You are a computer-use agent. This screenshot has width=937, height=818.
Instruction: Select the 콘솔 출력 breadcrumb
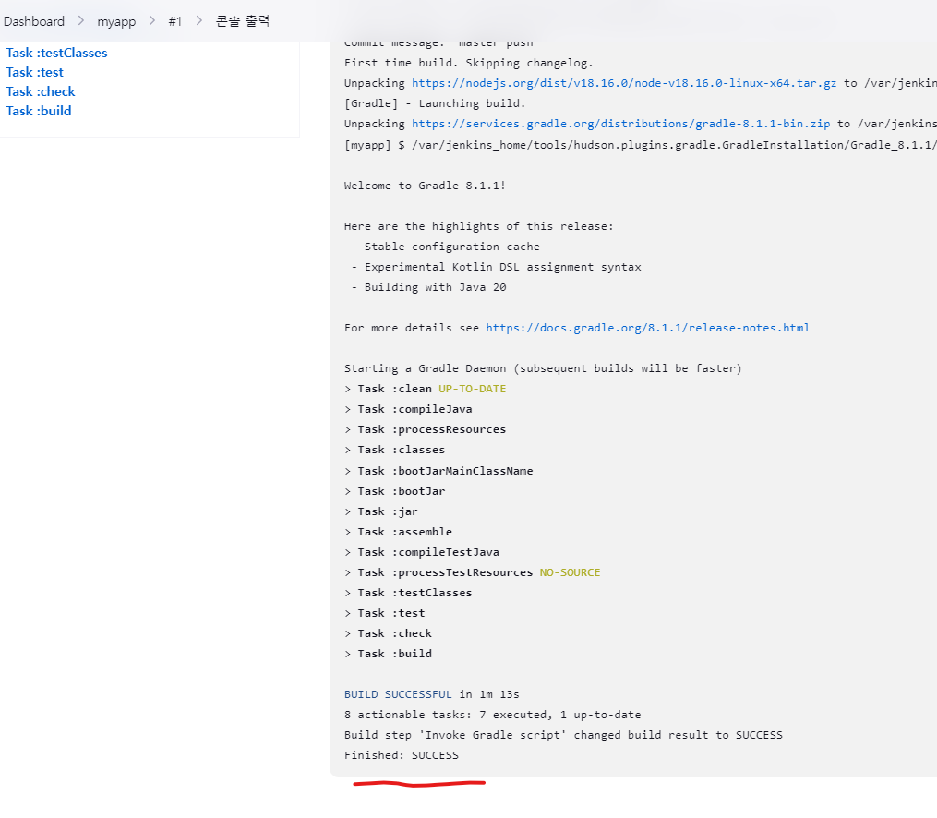point(243,21)
